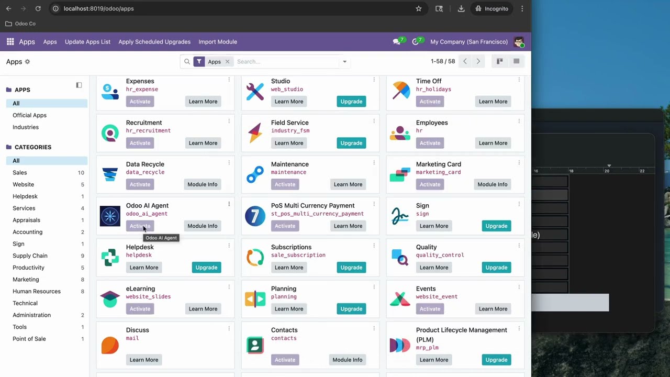This screenshot has height=377, width=670.
Task: Switch to Kanban view
Action: pos(500,61)
